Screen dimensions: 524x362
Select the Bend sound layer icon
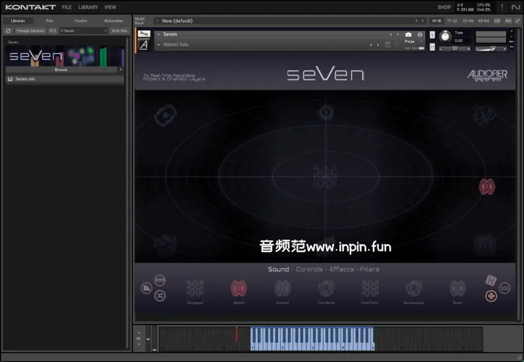326,289
